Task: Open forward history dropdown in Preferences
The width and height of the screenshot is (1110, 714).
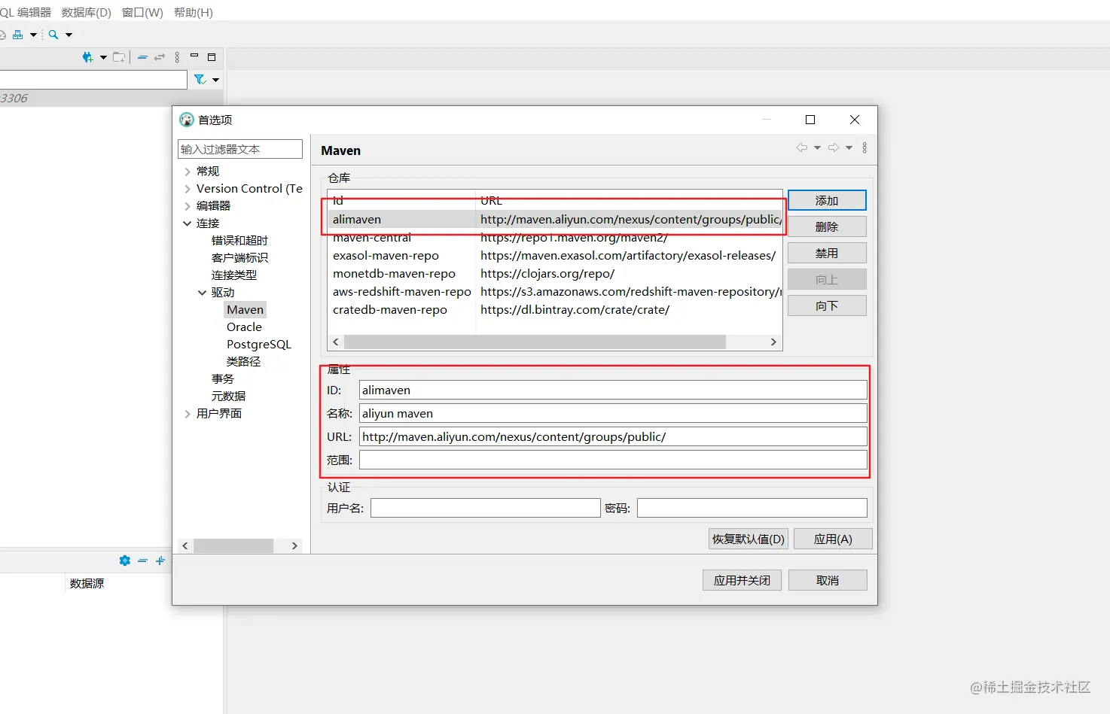Action: 849,147
